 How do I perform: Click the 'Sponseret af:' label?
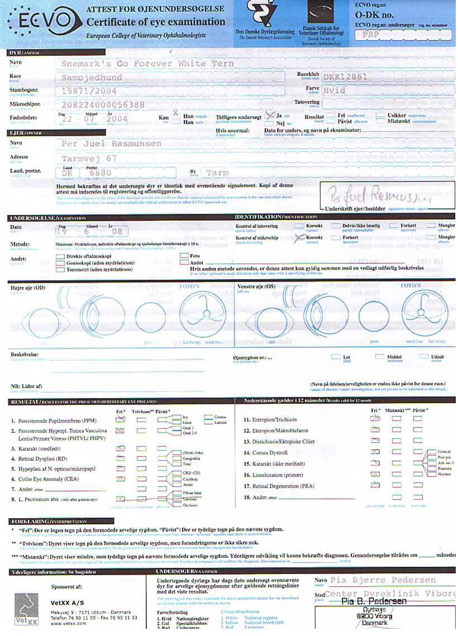point(66,586)
